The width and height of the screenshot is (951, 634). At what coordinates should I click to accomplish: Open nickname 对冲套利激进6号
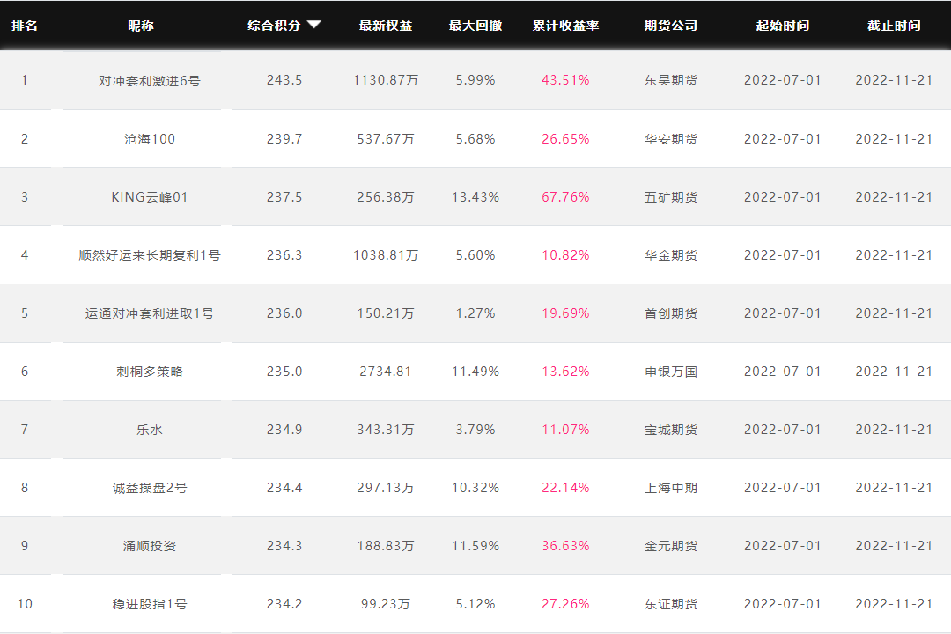(x=149, y=81)
